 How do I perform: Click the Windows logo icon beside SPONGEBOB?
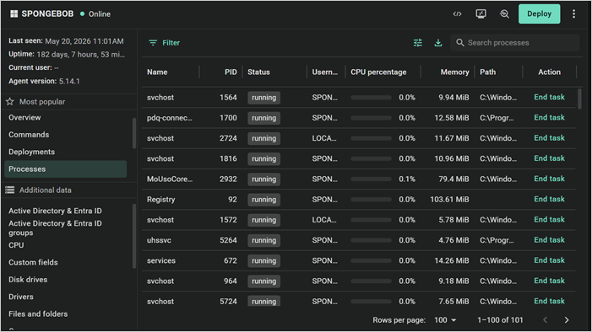point(14,14)
